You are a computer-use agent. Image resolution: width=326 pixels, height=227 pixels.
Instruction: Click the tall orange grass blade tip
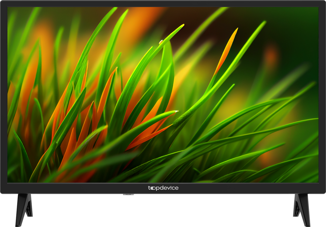click(x=234, y=33)
